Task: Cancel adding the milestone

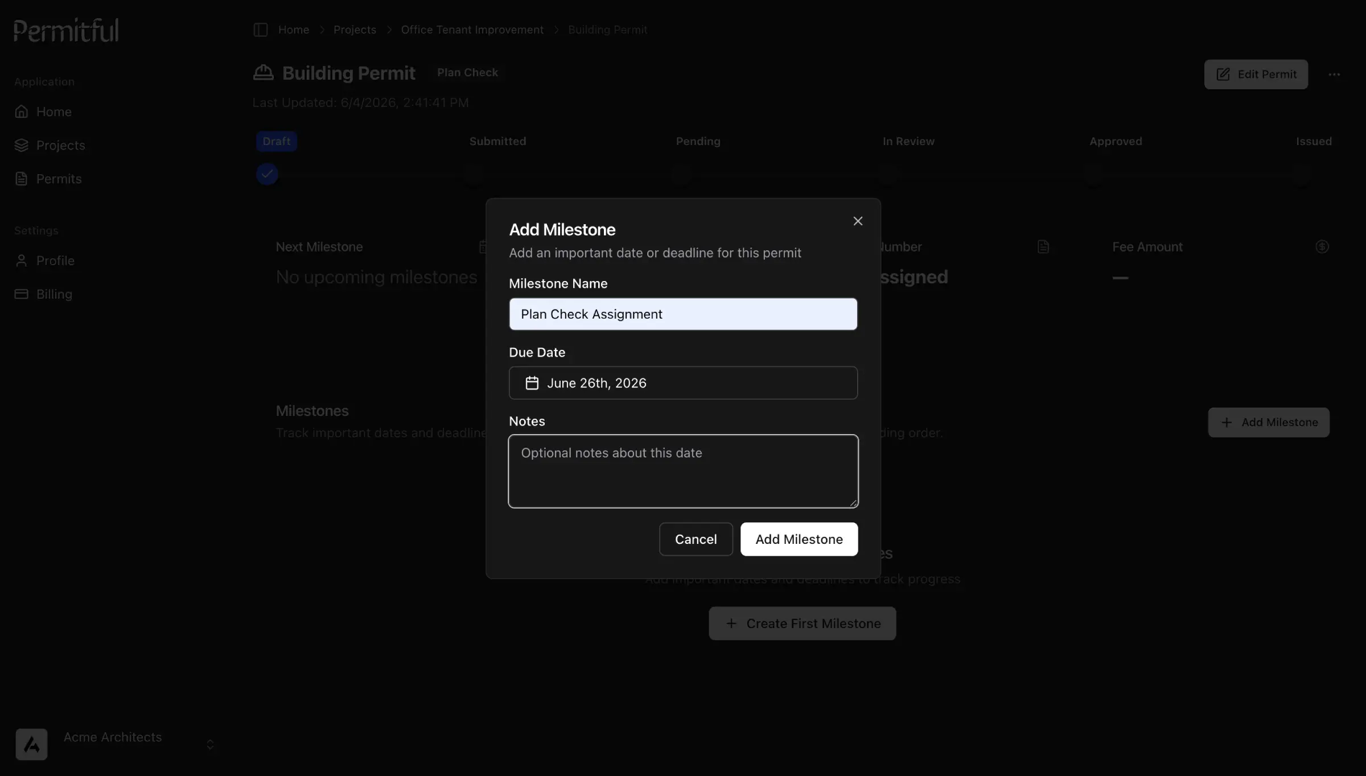Action: point(696,539)
